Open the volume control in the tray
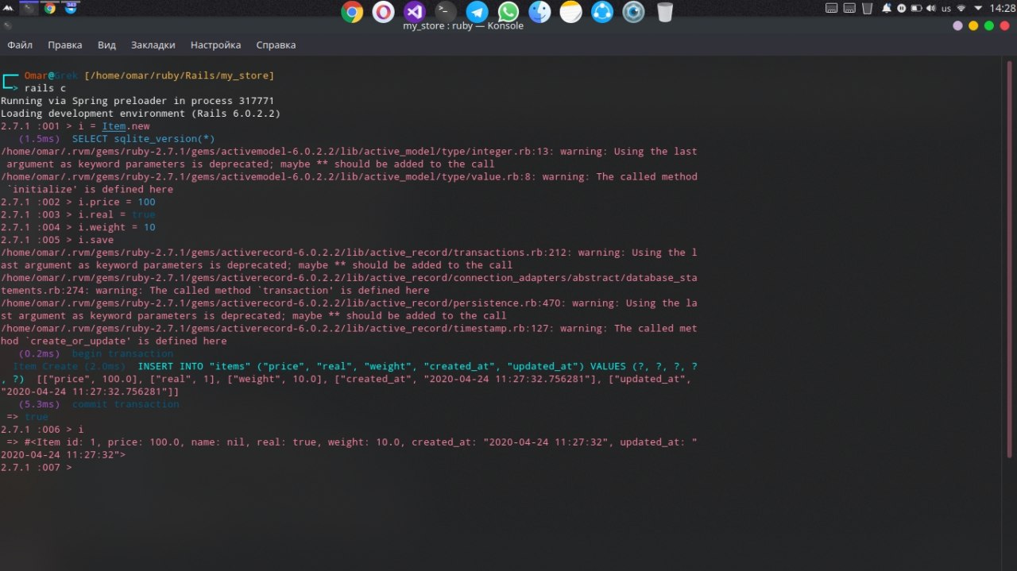Screen dimensions: 1017x571 932,8
